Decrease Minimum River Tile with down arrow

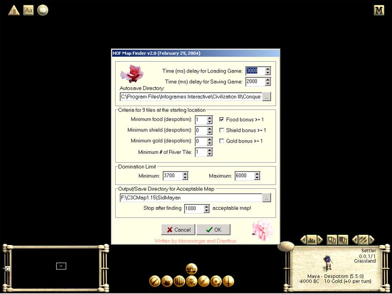coord(210,154)
